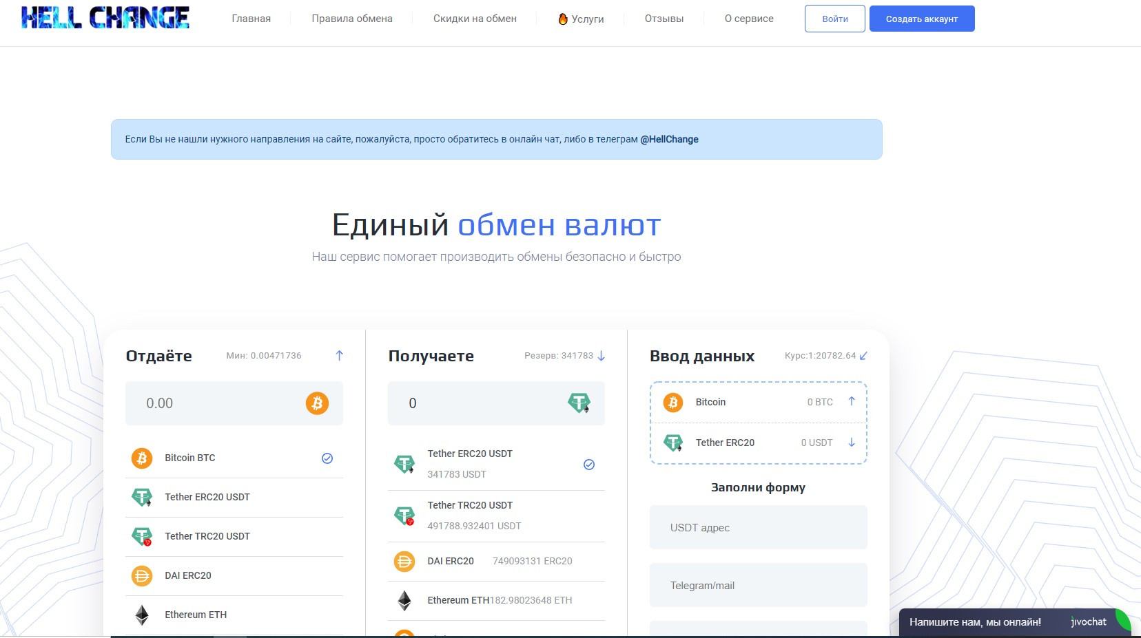Viewport: 1141px width, 638px height.
Task: Open the Правила обмена page
Action: point(352,19)
